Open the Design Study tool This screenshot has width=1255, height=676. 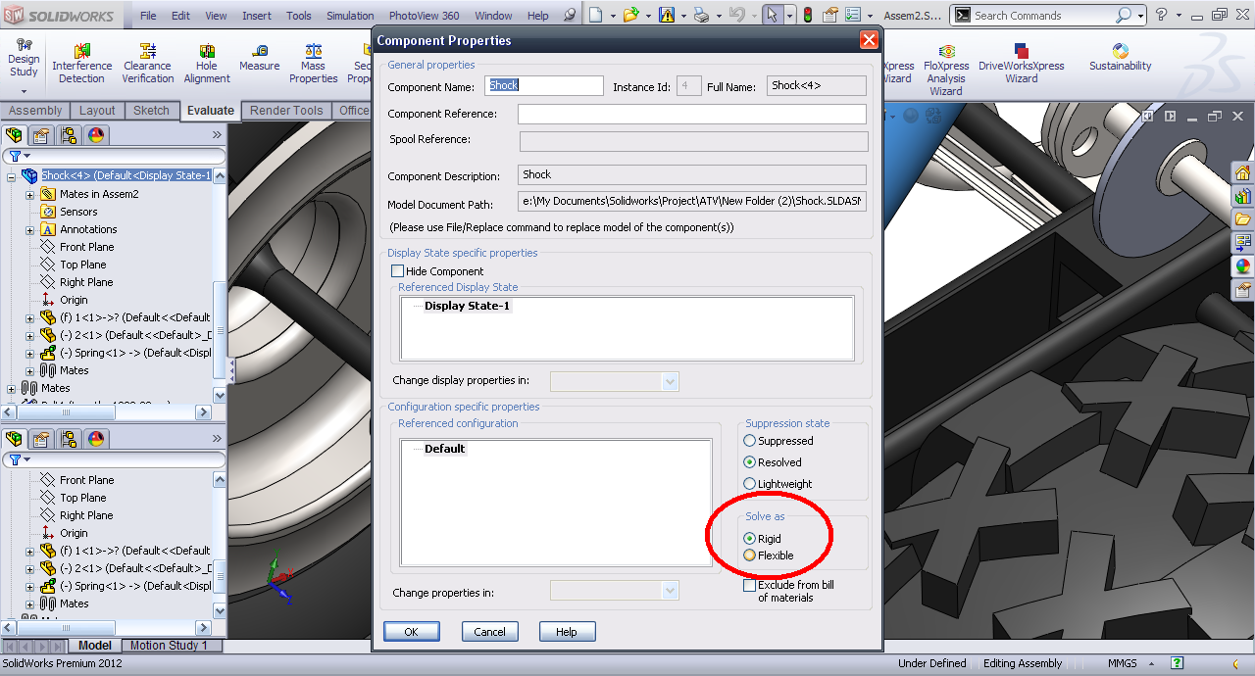click(24, 59)
